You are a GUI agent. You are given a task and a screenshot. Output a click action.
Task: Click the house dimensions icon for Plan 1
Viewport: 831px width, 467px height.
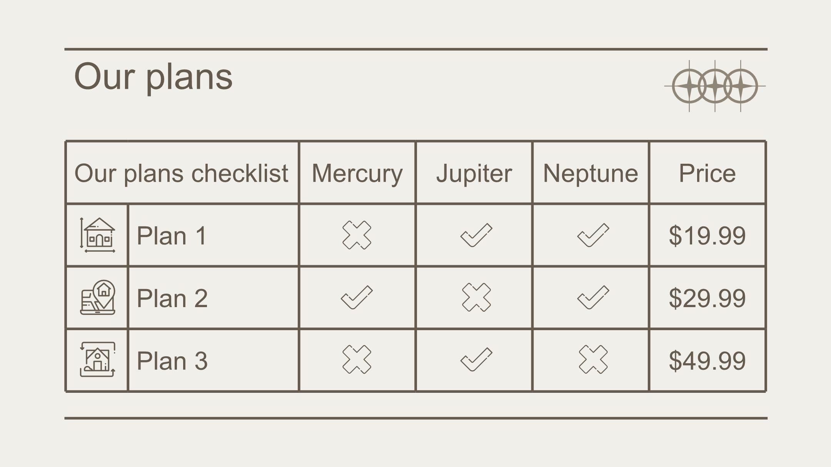97,235
